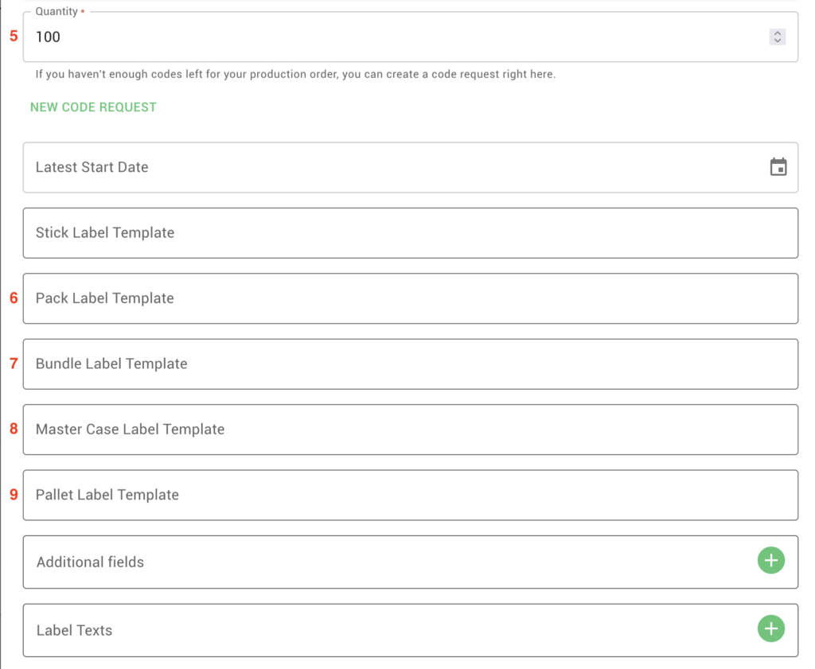The height and width of the screenshot is (669, 815).
Task: Expand the Label Texts section title
Action: pos(75,630)
